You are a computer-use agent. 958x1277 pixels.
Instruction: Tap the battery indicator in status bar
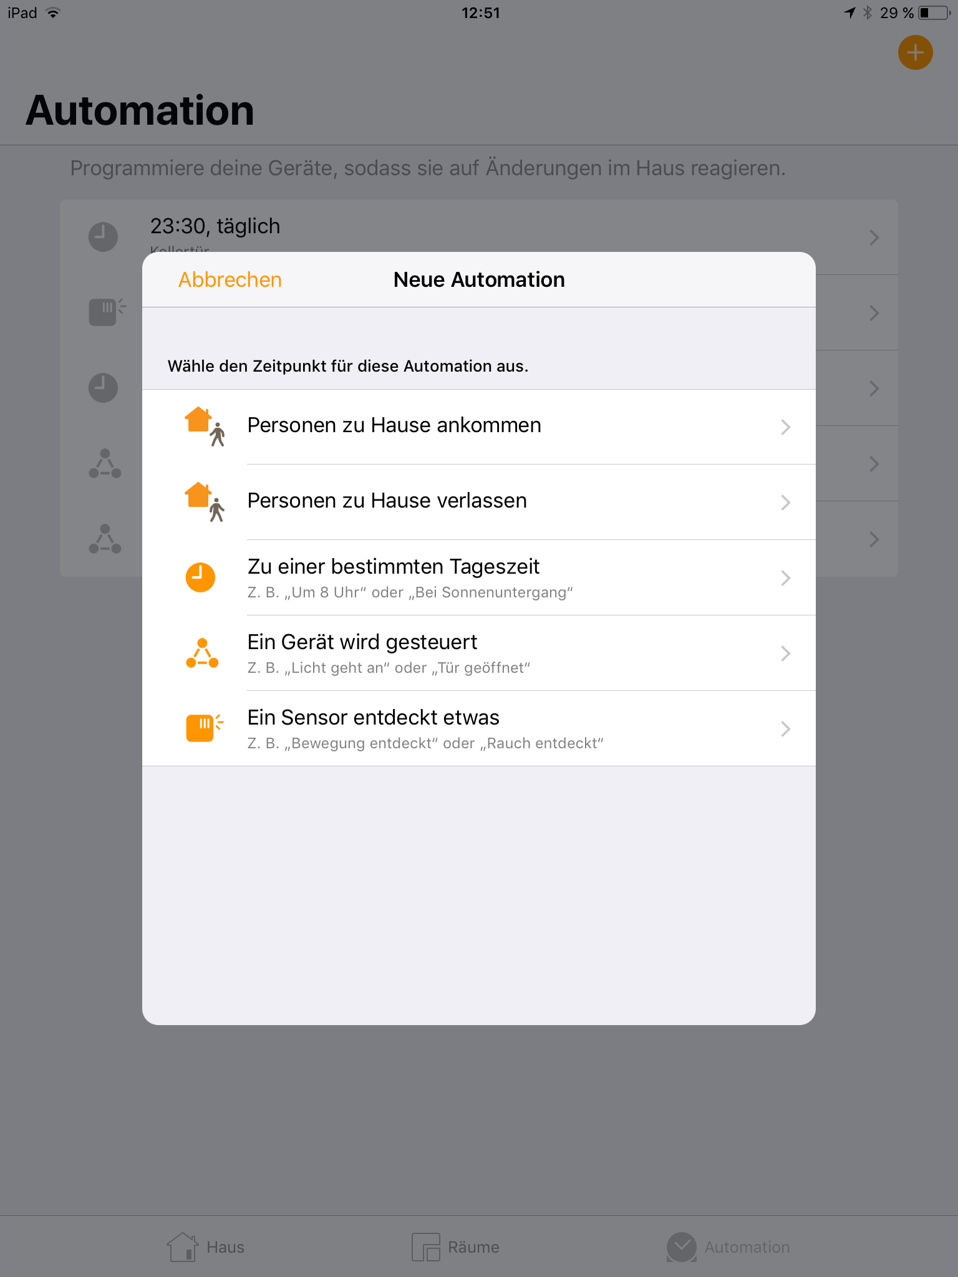pyautogui.click(x=934, y=13)
